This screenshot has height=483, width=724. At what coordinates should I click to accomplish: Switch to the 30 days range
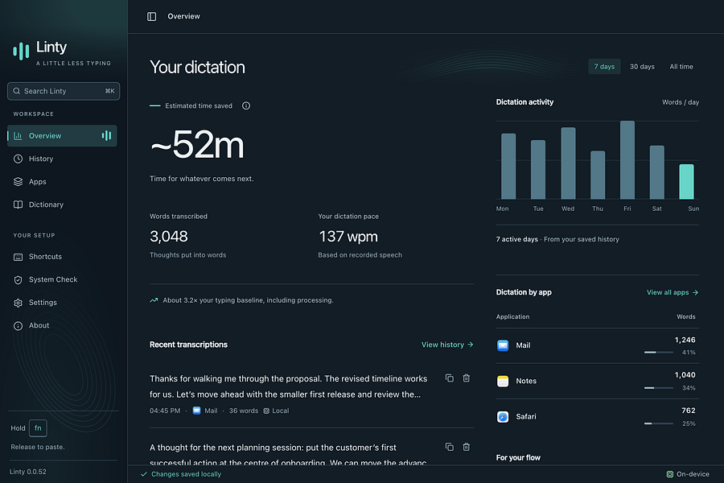[642, 67]
